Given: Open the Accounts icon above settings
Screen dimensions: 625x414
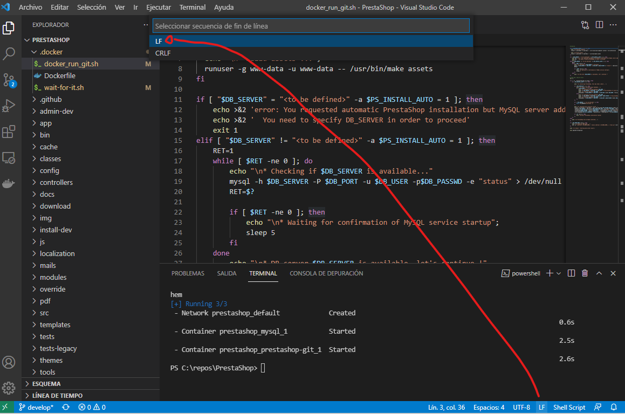Looking at the screenshot, I should [9, 363].
